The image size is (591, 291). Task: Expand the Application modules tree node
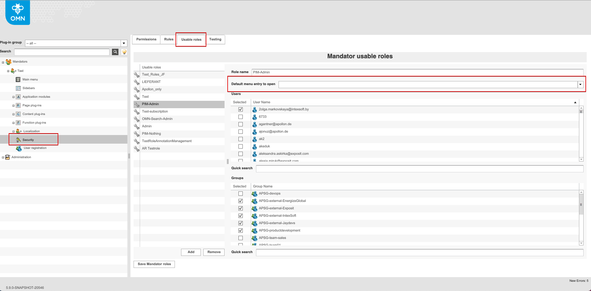[x=13, y=97]
